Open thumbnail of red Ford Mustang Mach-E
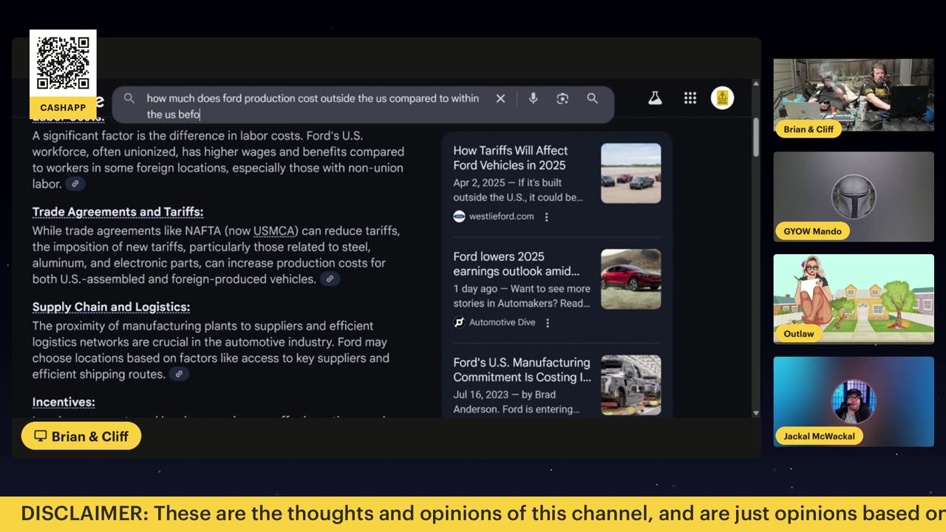Image resolution: width=946 pixels, height=532 pixels. pos(630,279)
